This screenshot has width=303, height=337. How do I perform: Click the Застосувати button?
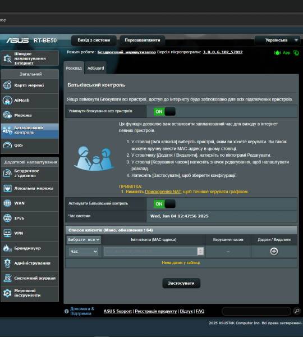click(181, 283)
